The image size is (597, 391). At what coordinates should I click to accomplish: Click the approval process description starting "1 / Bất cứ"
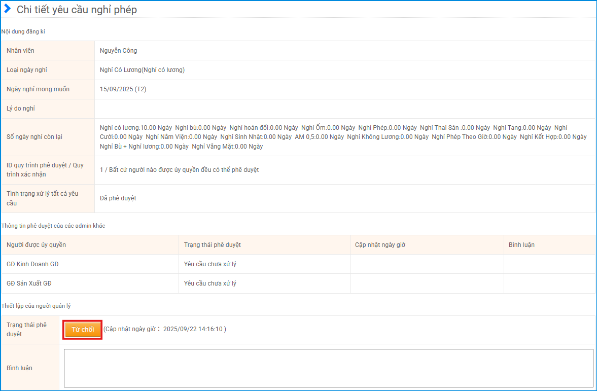180,170
